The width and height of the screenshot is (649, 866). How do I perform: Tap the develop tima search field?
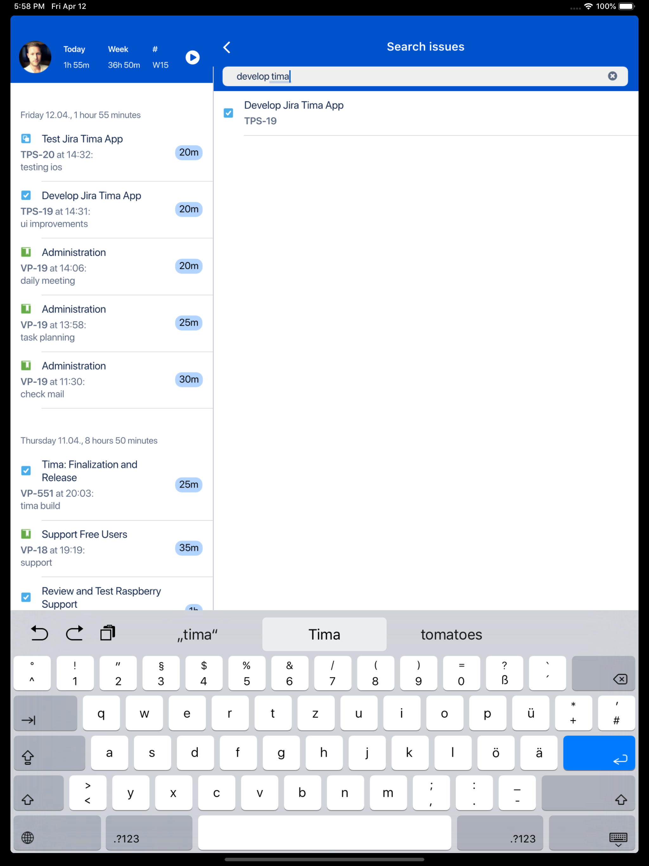425,76
